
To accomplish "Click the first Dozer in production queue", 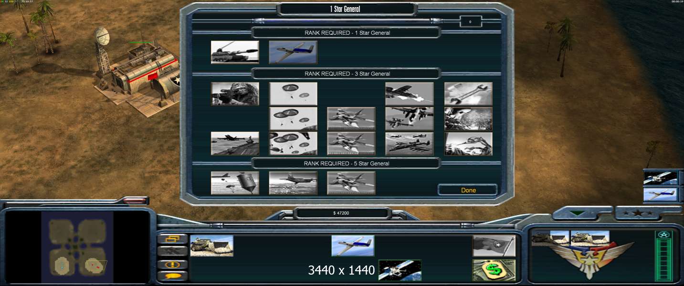I will pyautogui.click(x=550, y=238).
